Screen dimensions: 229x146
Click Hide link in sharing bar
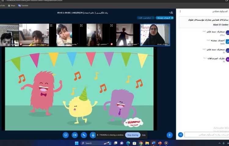click(x=144, y=135)
